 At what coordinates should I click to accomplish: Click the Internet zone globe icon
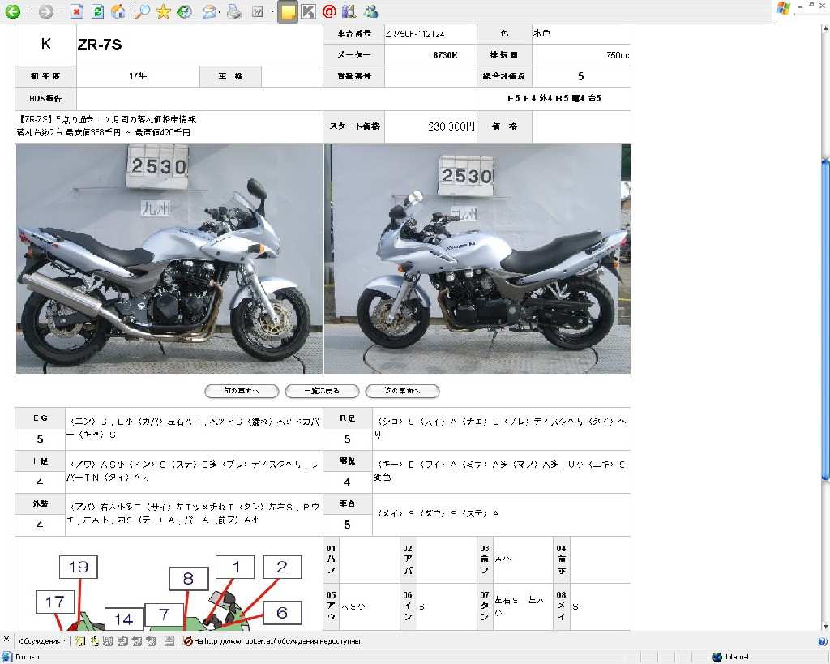point(717,658)
